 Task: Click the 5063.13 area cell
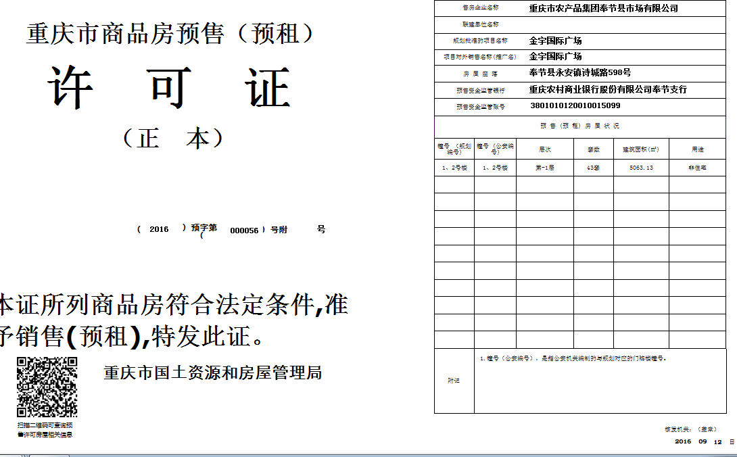[x=640, y=168]
